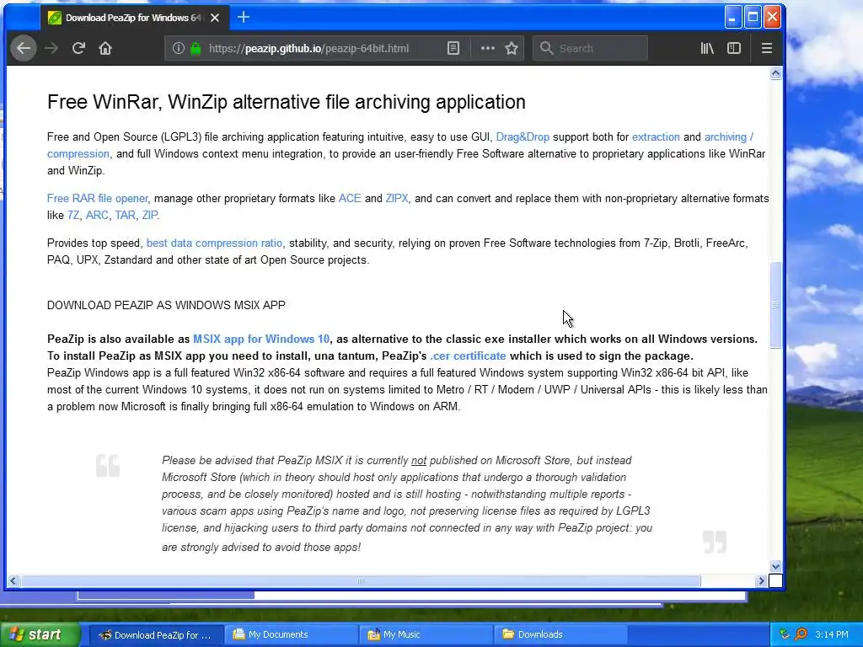This screenshot has height=647, width=863.
Task: Switch to Download PeaZip taskbar button
Action: (x=156, y=635)
